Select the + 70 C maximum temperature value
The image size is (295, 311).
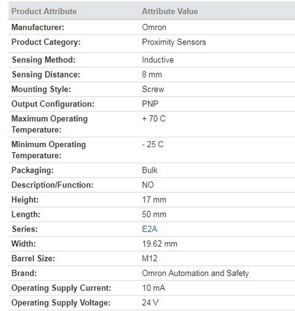[x=154, y=118]
